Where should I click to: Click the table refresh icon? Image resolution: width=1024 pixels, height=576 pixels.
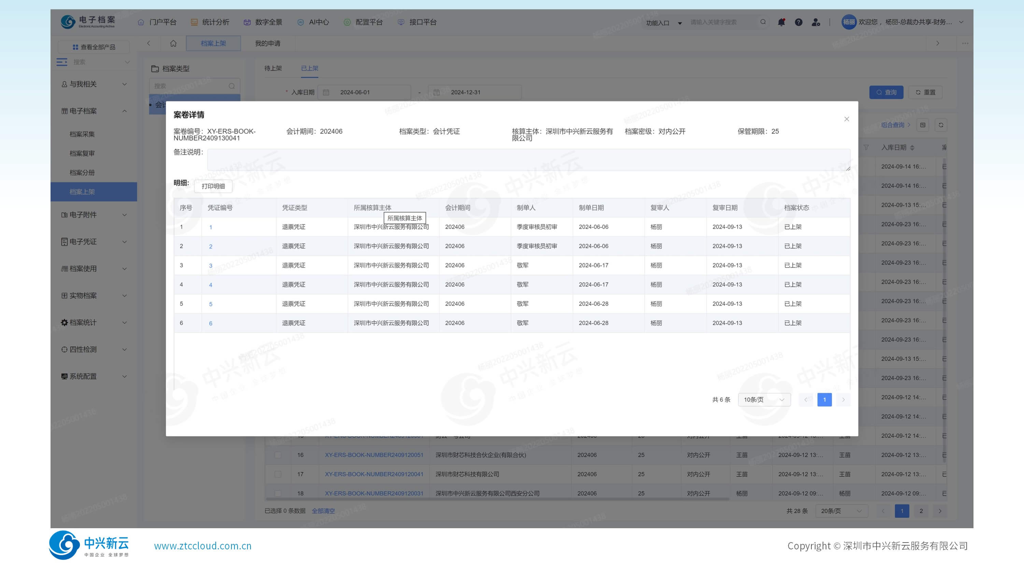[x=941, y=125]
